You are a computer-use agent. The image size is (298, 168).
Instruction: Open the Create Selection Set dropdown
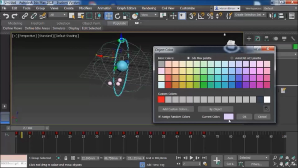point(250,14)
